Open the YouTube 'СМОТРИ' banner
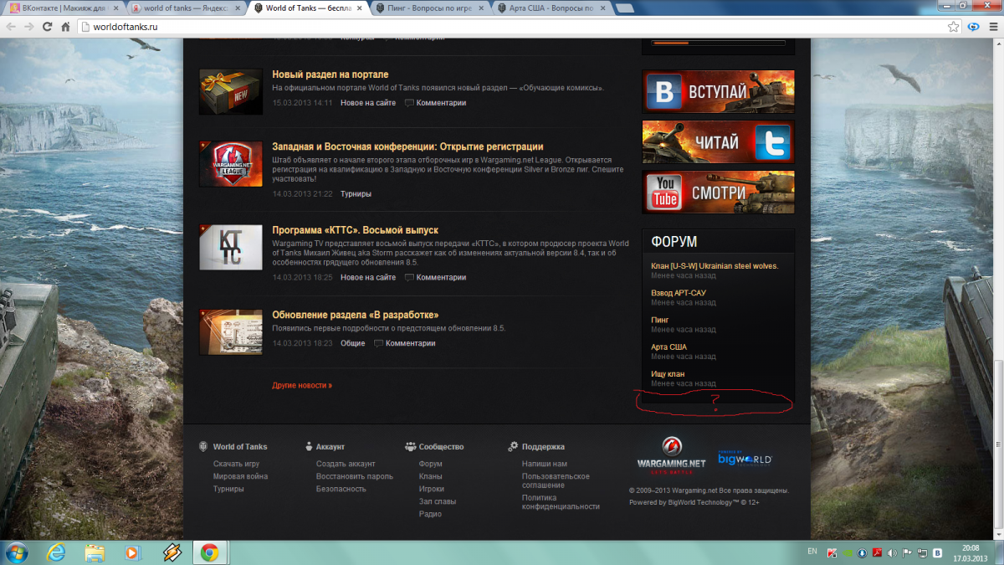This screenshot has width=1004, height=565. pos(718,192)
